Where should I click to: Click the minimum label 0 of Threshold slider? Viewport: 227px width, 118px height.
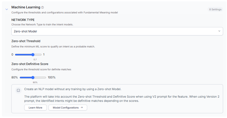pyautogui.click(x=12, y=55)
